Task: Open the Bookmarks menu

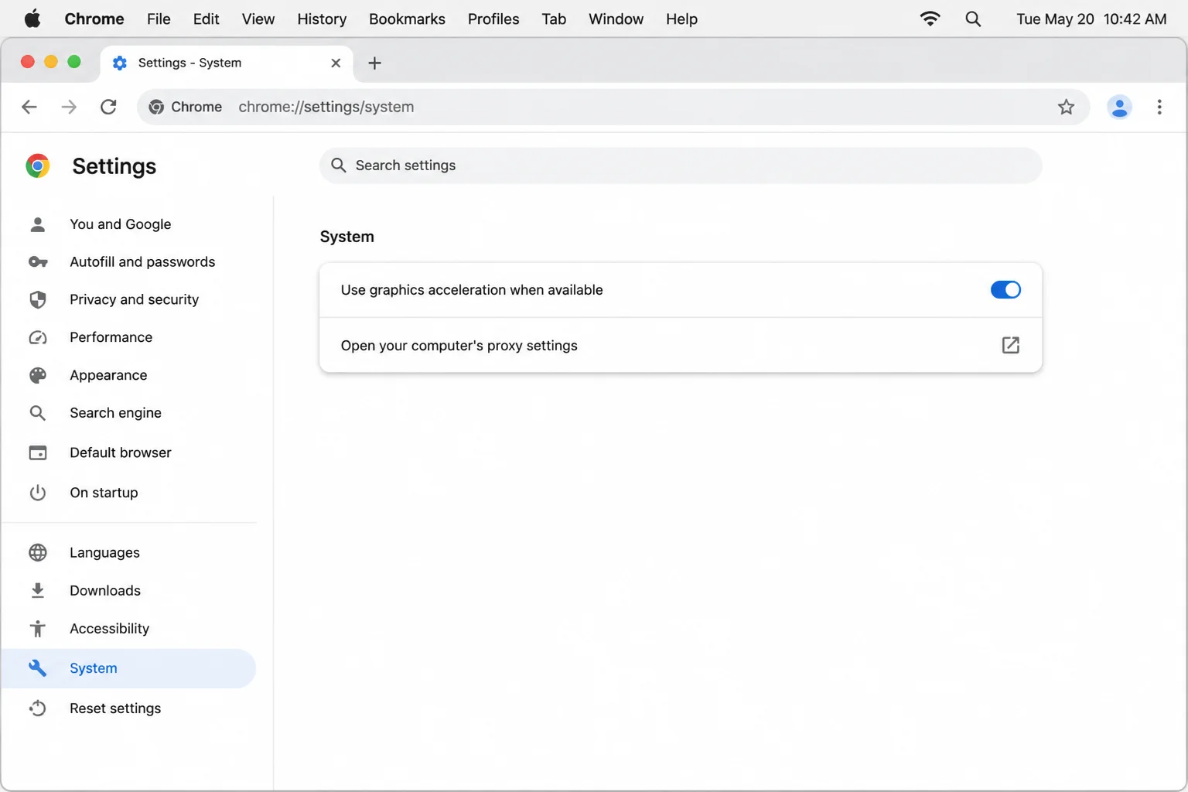Action: (407, 19)
